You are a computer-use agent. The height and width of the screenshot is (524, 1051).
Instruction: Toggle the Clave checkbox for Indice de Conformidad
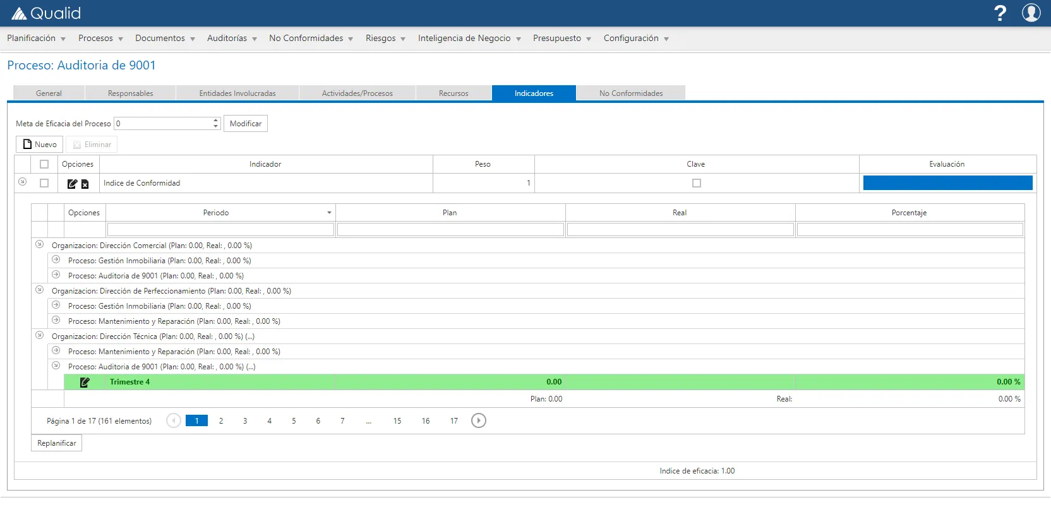697,183
